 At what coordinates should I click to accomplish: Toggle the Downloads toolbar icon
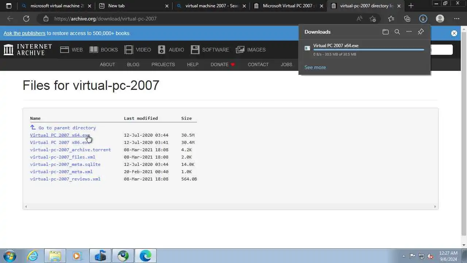(423, 19)
